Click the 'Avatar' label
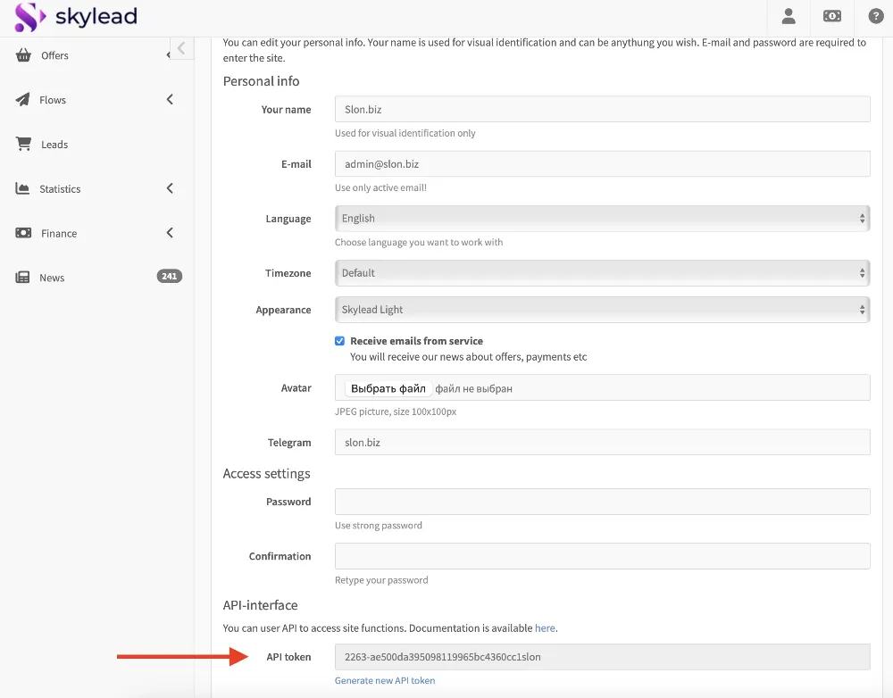The image size is (893, 698). pyautogui.click(x=296, y=388)
